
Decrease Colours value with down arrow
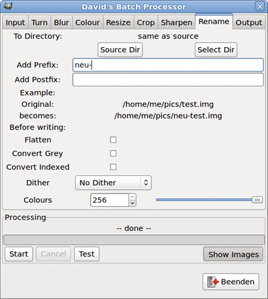(132, 203)
